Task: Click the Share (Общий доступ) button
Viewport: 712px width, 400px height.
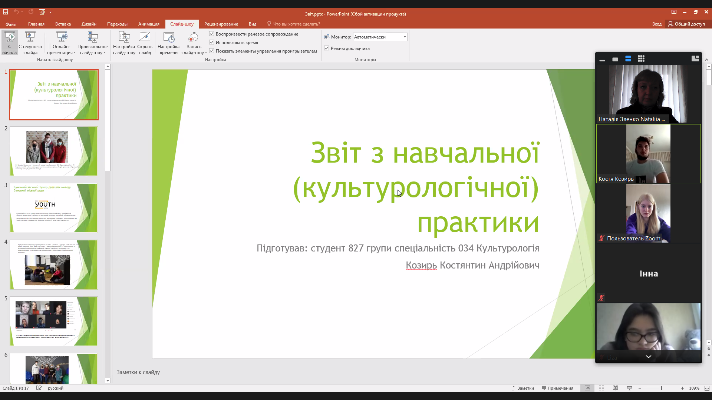Action: (x=686, y=24)
